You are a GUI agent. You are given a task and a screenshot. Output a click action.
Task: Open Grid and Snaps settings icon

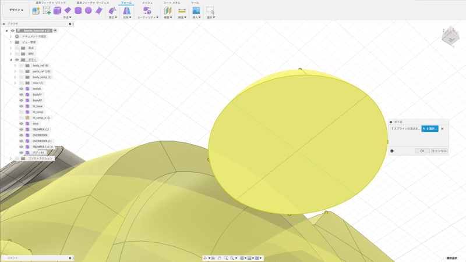pyautogui.click(x=250, y=258)
